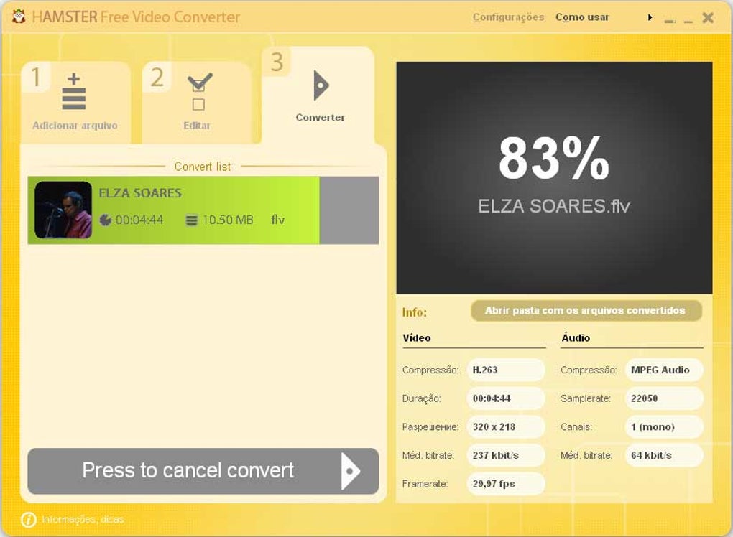Viewport: 733px width, 537px height.
Task: Click the Canais: label
Action: point(576,426)
